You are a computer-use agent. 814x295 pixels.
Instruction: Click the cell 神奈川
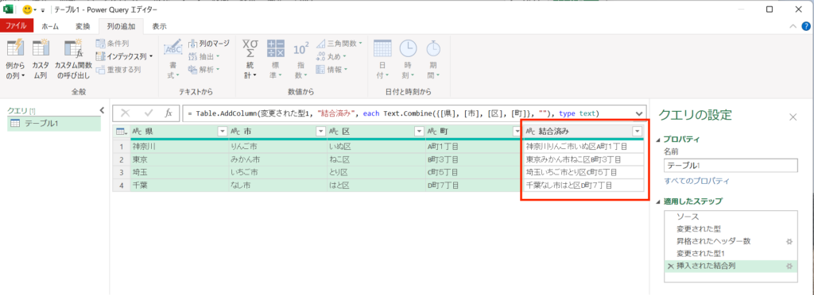pyautogui.click(x=179, y=147)
